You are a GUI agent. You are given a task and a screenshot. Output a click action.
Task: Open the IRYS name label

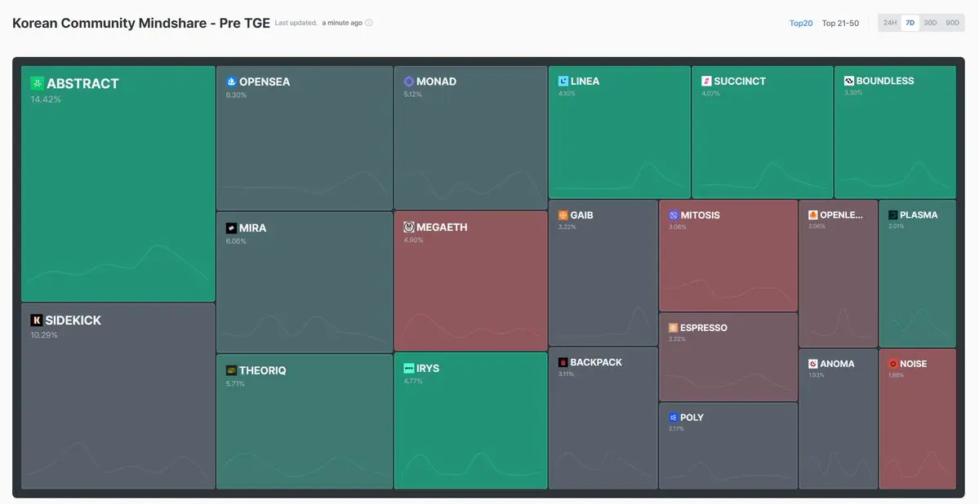point(428,368)
